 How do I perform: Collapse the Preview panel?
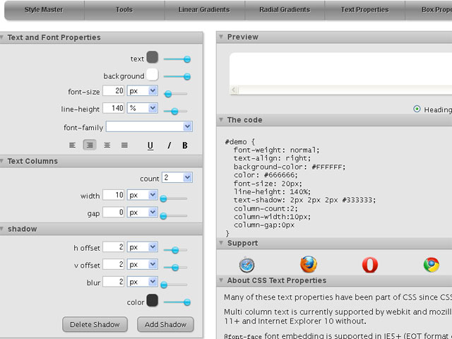pos(221,37)
